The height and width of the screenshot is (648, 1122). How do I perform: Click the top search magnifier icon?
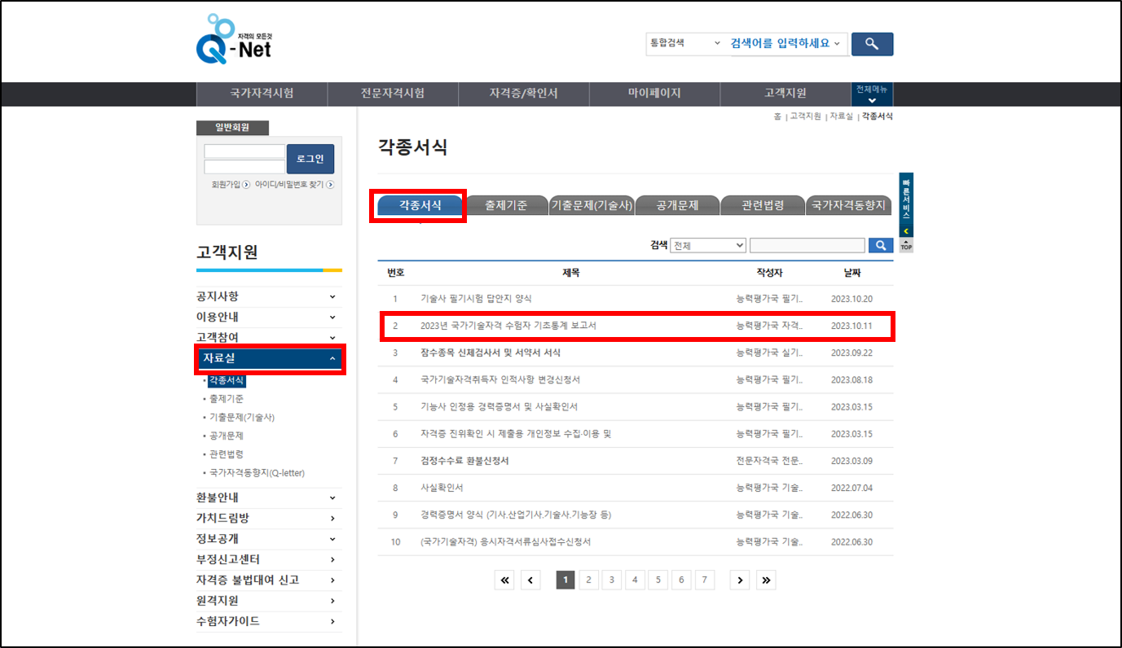pos(872,44)
